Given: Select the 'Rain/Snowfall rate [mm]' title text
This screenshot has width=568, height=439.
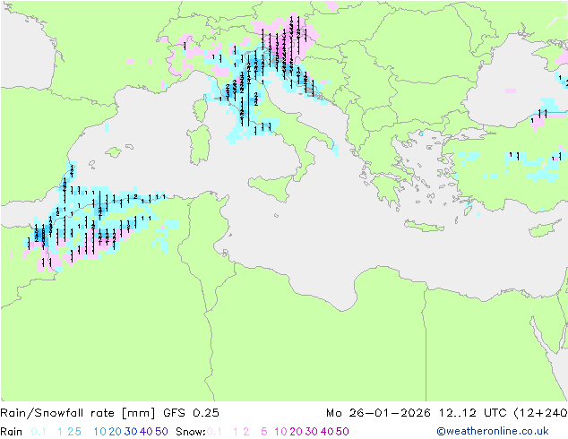Looking at the screenshot, I should point(78,413).
